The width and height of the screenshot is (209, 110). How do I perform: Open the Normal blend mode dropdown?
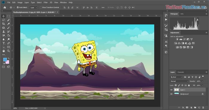point(179,81)
